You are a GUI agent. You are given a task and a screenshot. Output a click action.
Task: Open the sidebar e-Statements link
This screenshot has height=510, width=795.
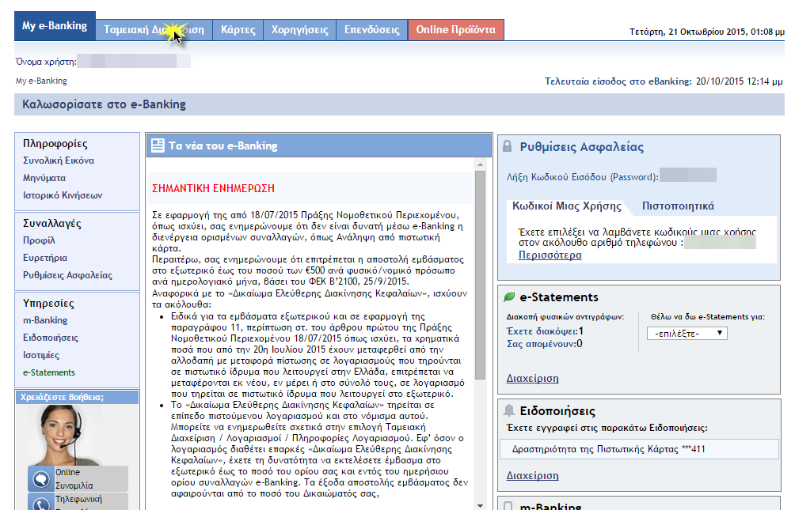click(x=48, y=372)
